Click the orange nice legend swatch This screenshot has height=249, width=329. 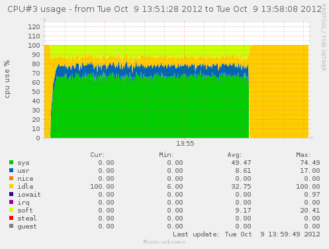pos(11,178)
